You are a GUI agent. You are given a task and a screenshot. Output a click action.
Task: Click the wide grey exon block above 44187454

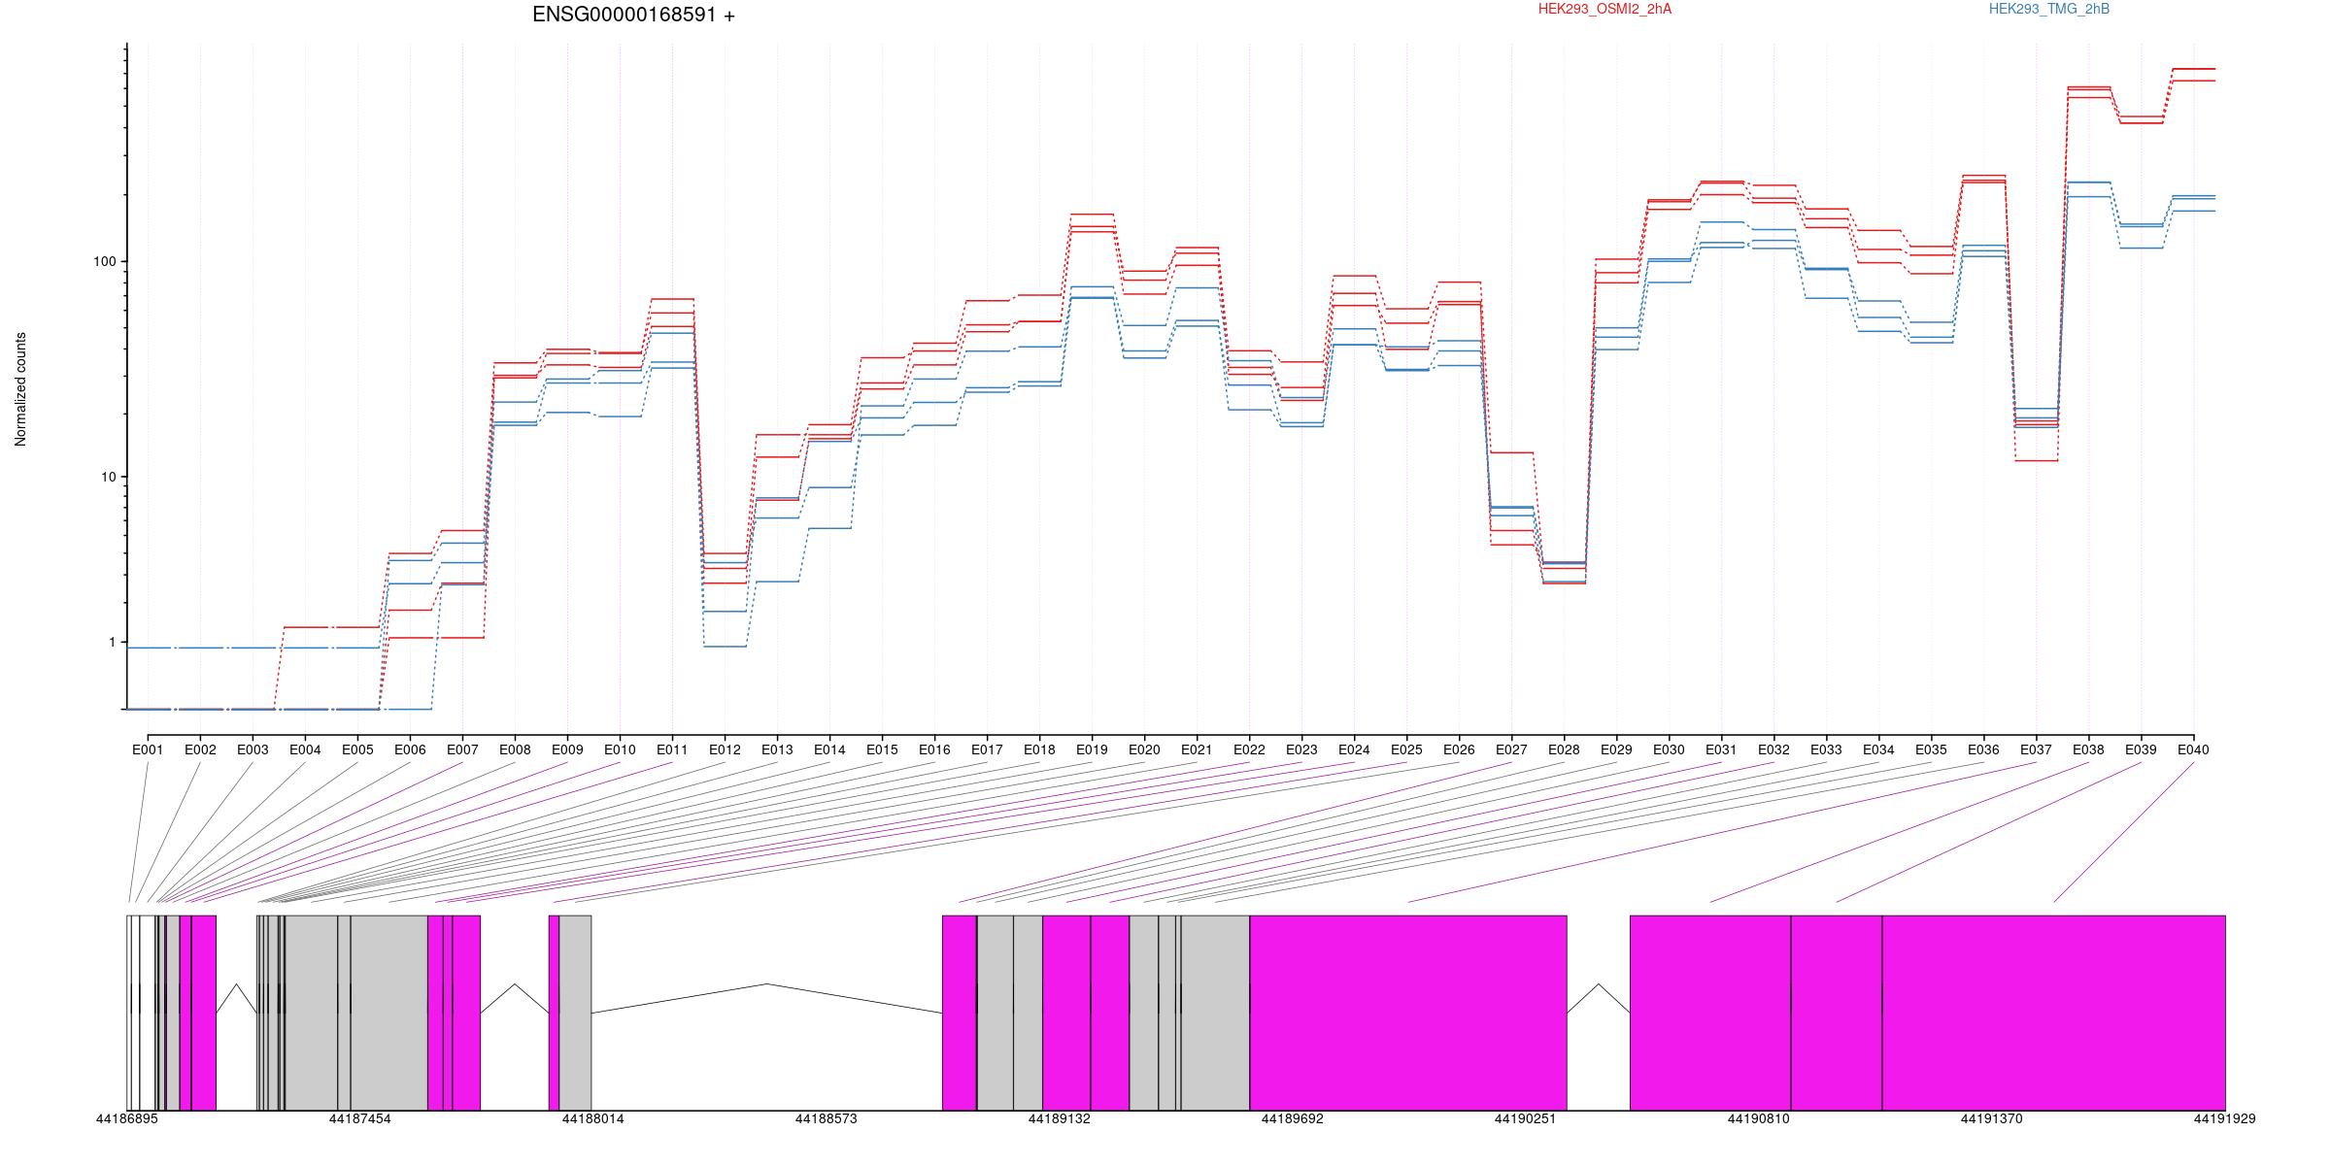pos(389,1013)
